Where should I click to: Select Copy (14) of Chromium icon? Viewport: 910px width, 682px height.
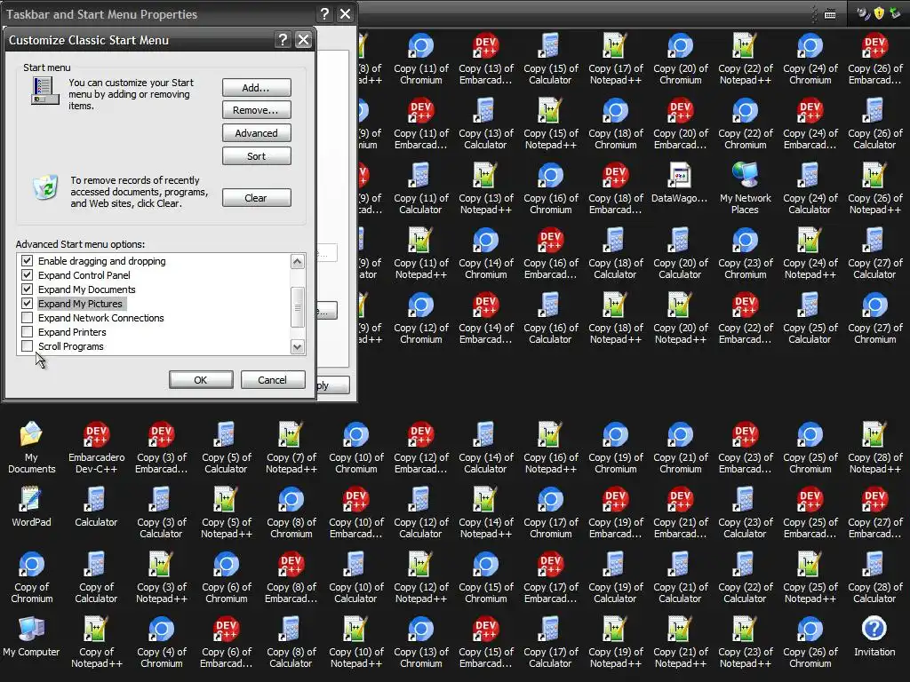pyautogui.click(x=486, y=253)
